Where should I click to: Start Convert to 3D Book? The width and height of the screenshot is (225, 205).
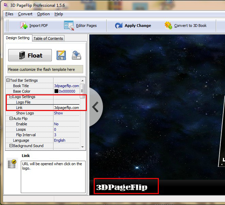pyautogui.click(x=185, y=26)
